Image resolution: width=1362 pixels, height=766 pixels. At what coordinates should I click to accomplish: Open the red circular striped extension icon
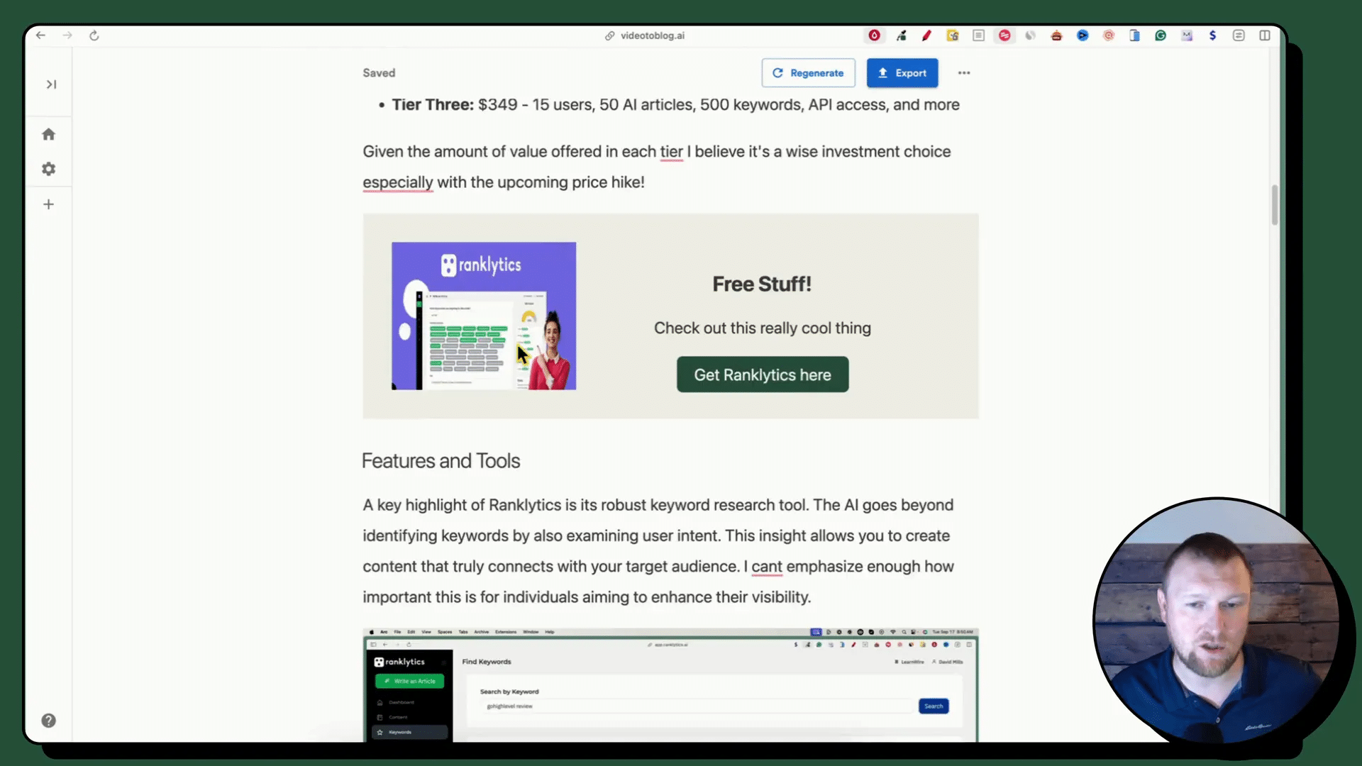pos(1004,35)
